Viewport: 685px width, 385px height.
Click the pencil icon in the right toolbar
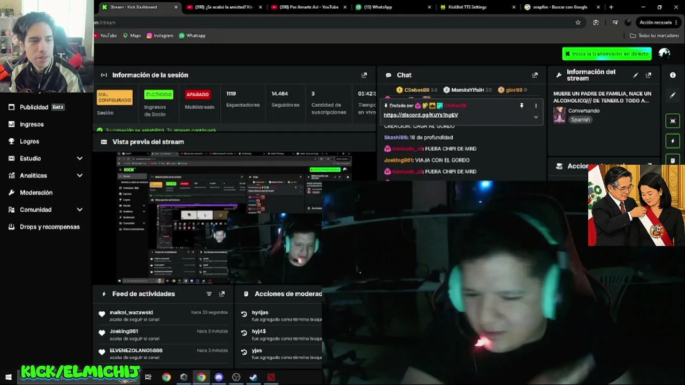(x=673, y=95)
